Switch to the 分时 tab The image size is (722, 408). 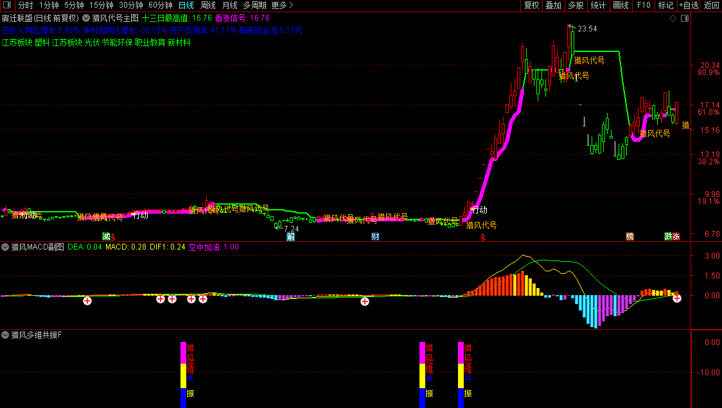(25, 5)
